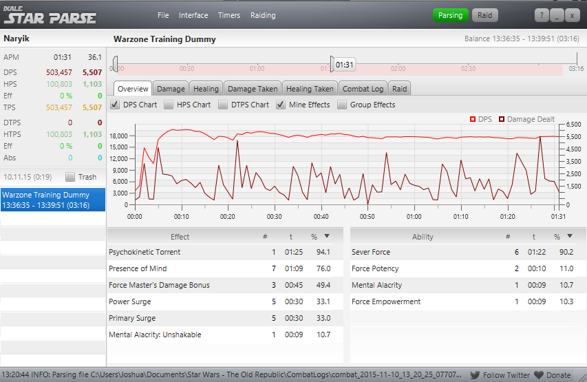The image size is (587, 382).
Task: Click the APM value 36.1
Action: pos(95,57)
